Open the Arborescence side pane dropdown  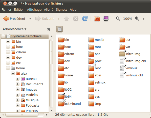(14, 29)
